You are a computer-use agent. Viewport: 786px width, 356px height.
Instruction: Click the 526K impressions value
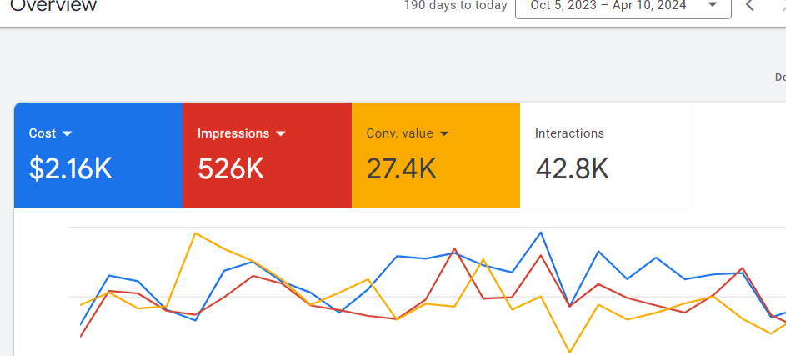click(x=231, y=168)
